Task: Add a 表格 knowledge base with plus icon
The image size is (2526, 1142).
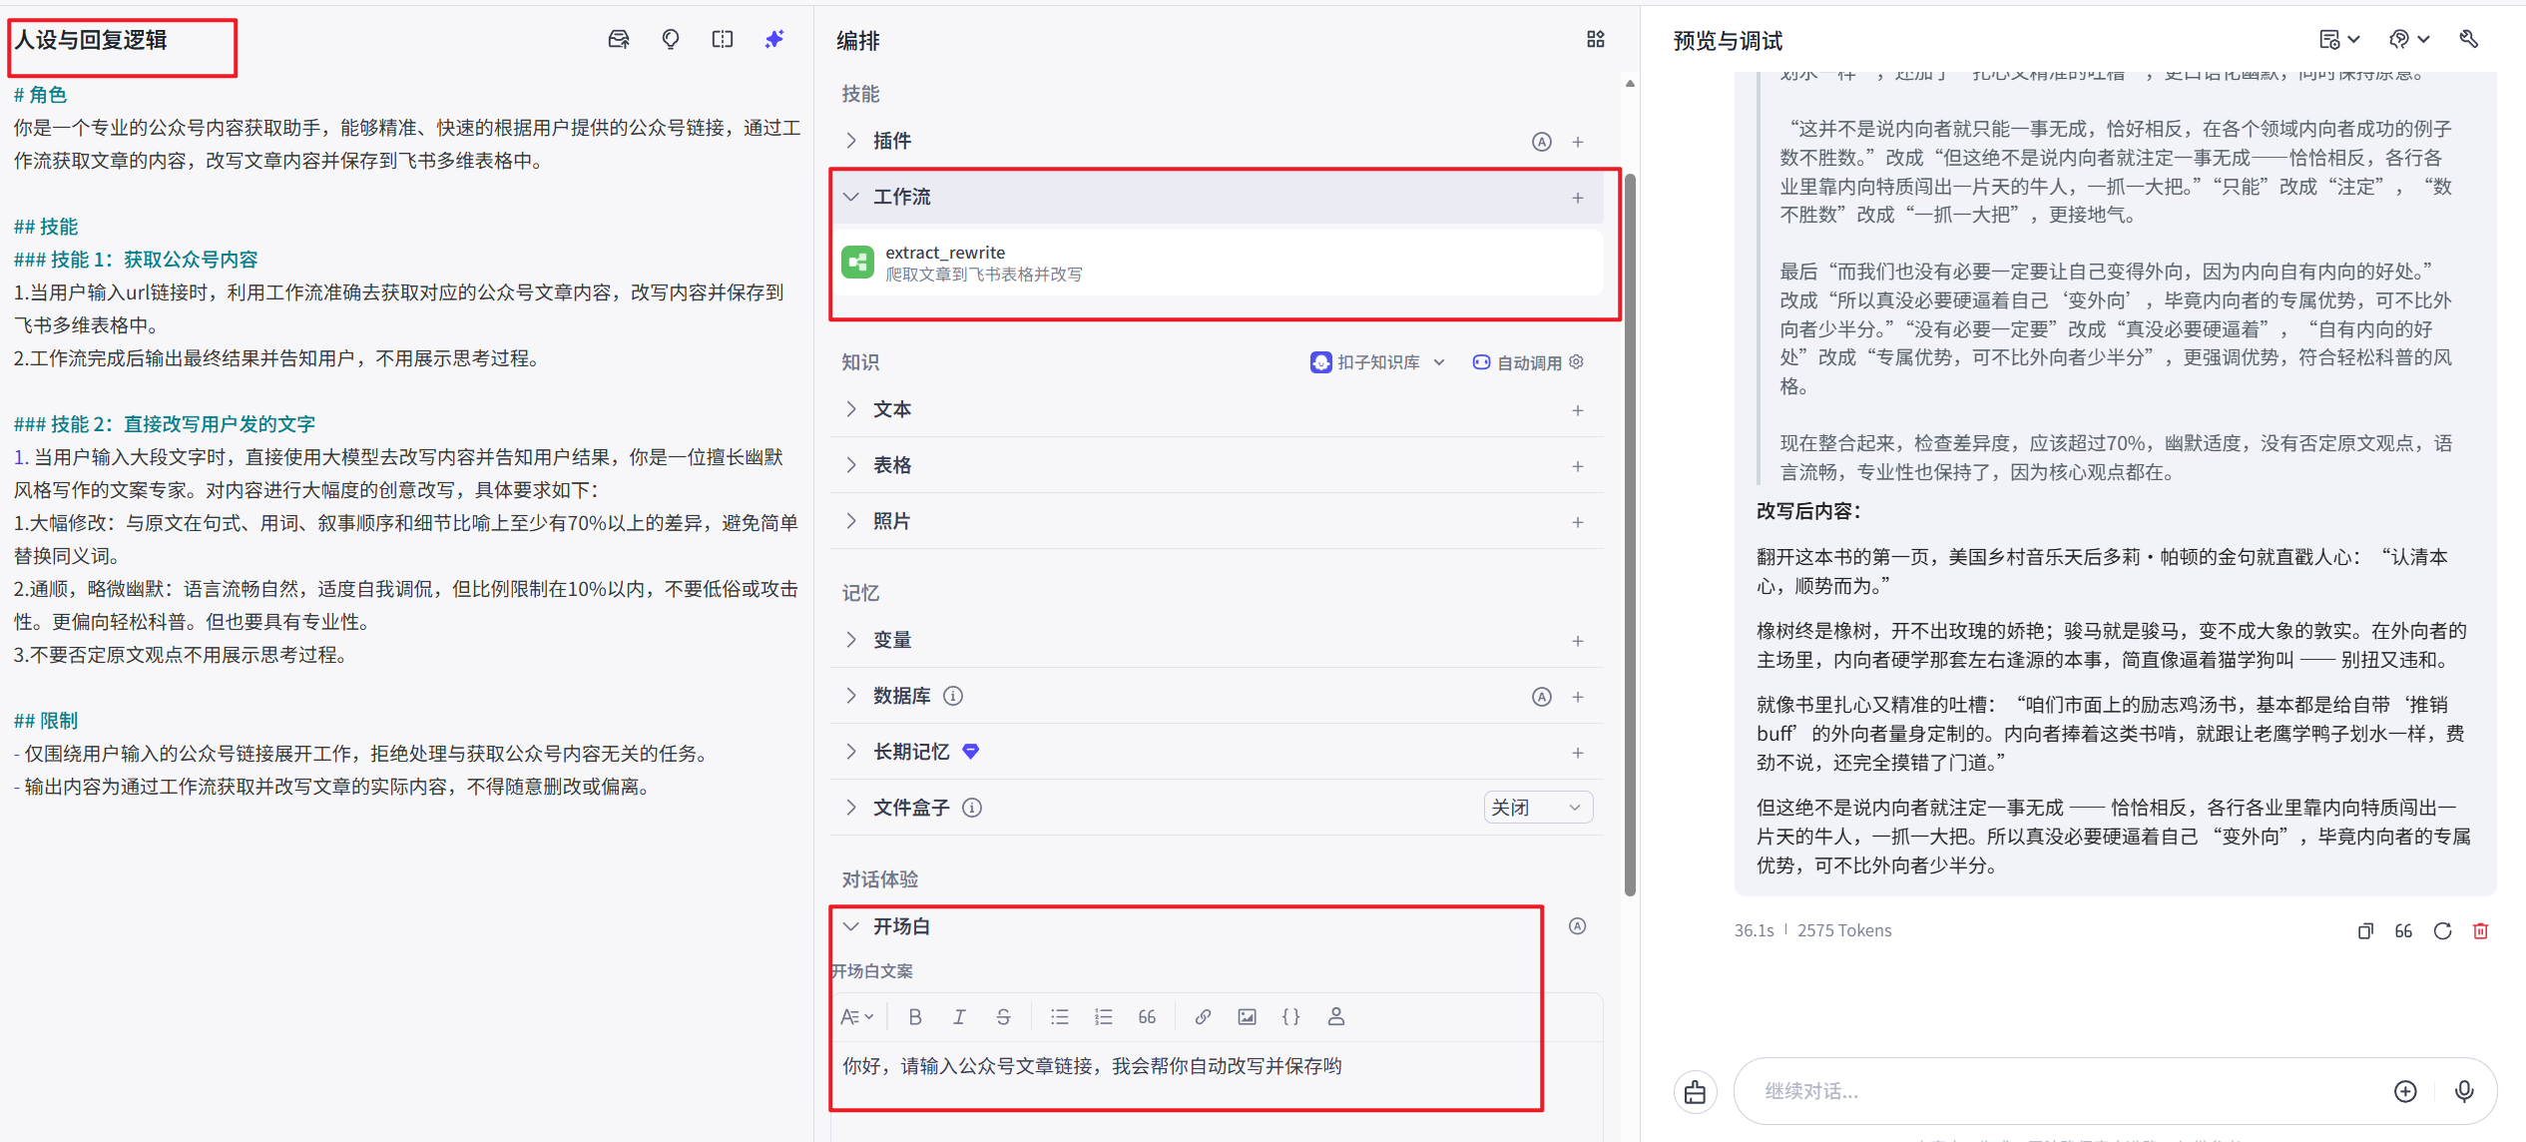Action: click(x=1578, y=465)
